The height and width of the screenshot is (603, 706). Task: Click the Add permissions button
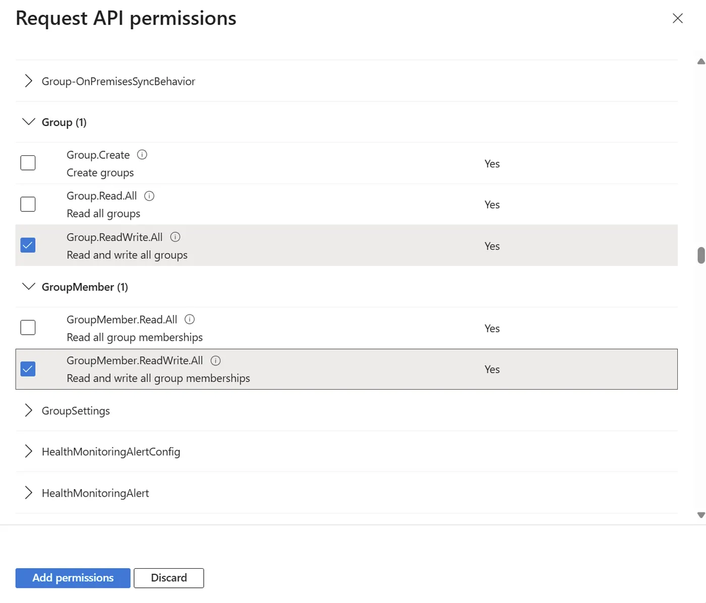point(73,578)
